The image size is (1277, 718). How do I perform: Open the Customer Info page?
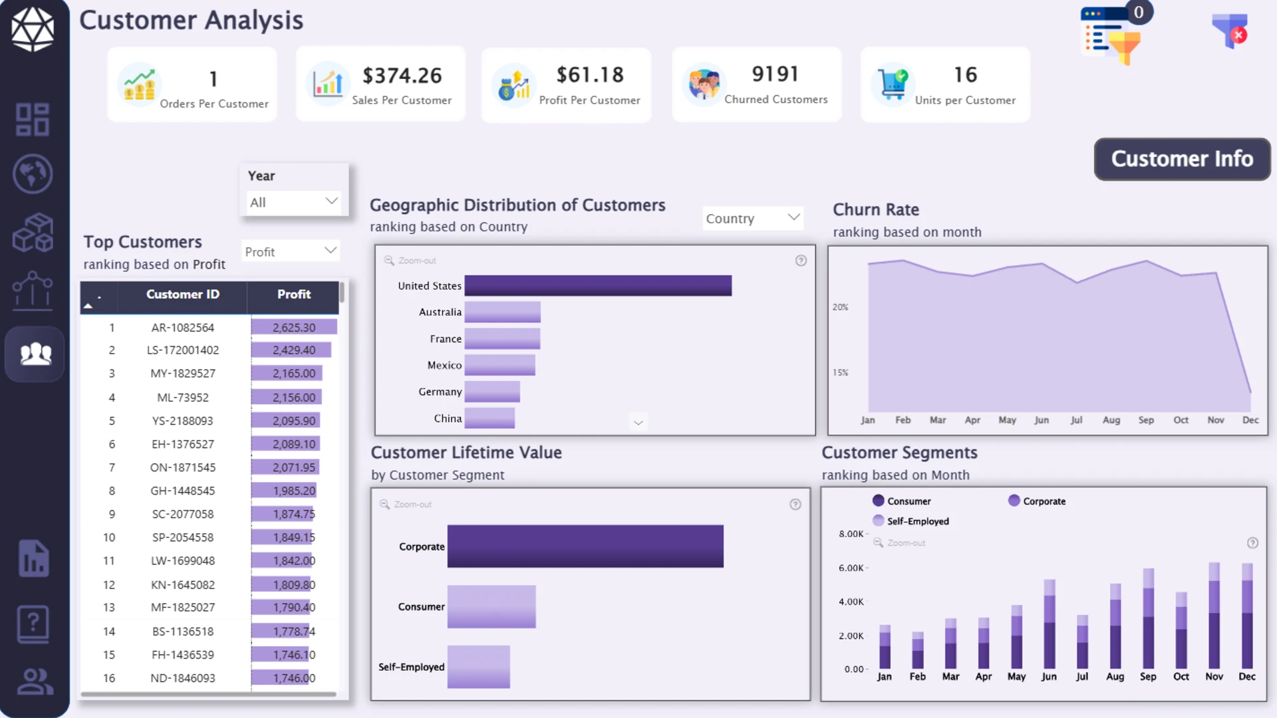tap(1182, 159)
